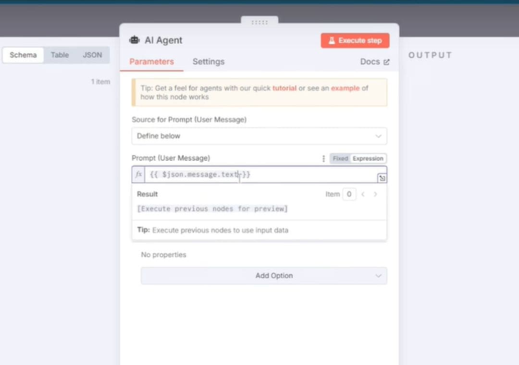
Task: Click the flask icon on Execute step
Action: 332,41
